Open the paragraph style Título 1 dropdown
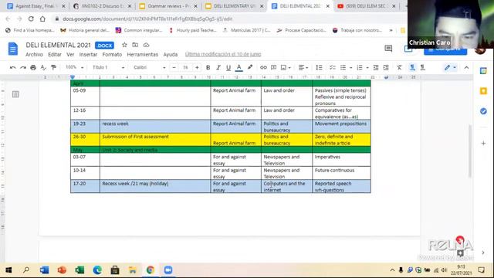The height and width of the screenshot is (278, 494). pos(108,67)
